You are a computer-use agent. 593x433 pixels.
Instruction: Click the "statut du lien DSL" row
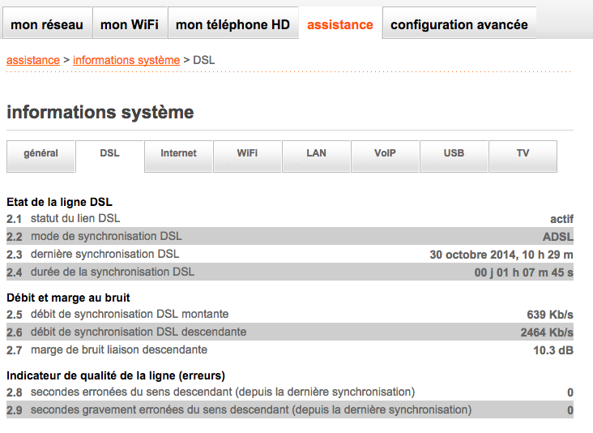75,218
